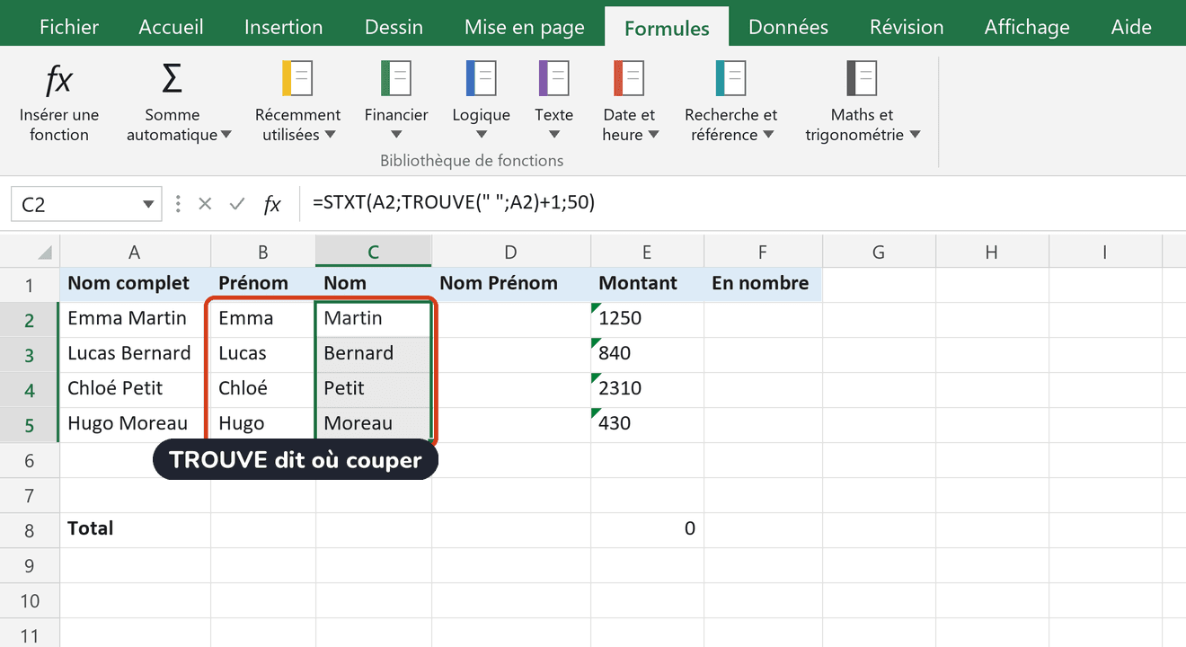Cancel the formula entry with the X icon
The width and height of the screenshot is (1186, 647).
205,204
